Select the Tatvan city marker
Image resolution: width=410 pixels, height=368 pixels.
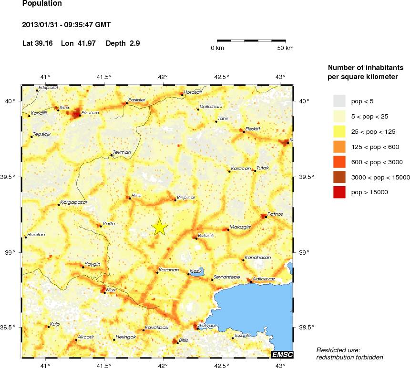click(197, 328)
